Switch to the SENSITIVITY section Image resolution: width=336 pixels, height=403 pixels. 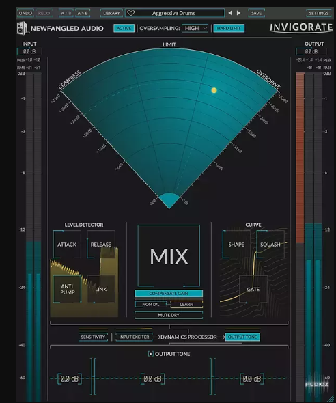coord(93,337)
